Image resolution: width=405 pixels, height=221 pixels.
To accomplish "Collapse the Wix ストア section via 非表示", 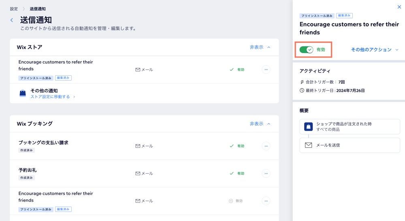I will [260, 47].
